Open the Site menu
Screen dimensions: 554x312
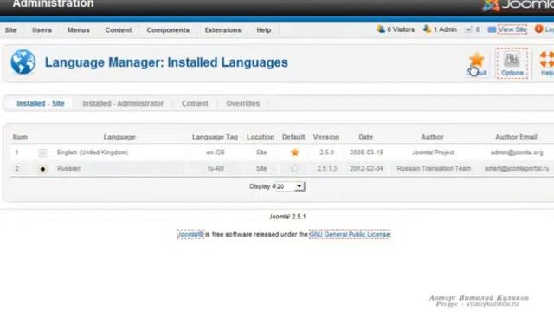[x=11, y=30]
